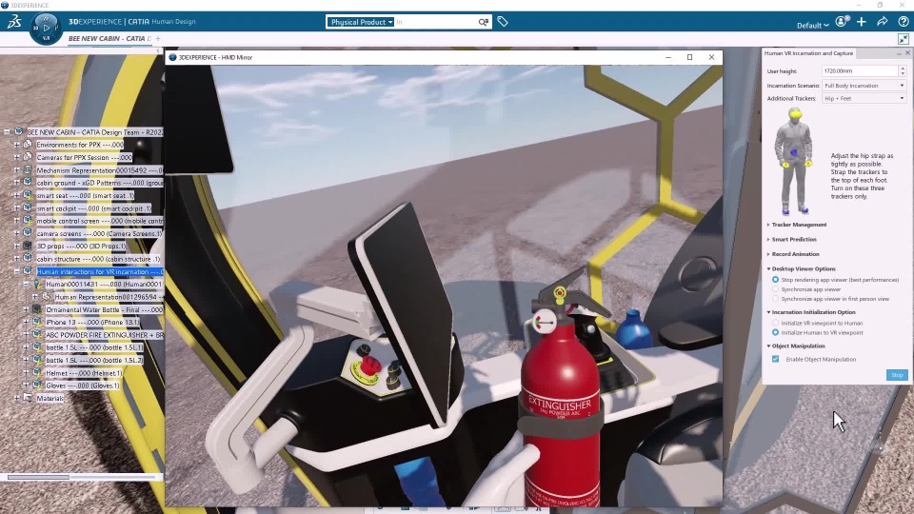
Task: Toggle Enable Object Manipulation checkbox
Action: 775,359
